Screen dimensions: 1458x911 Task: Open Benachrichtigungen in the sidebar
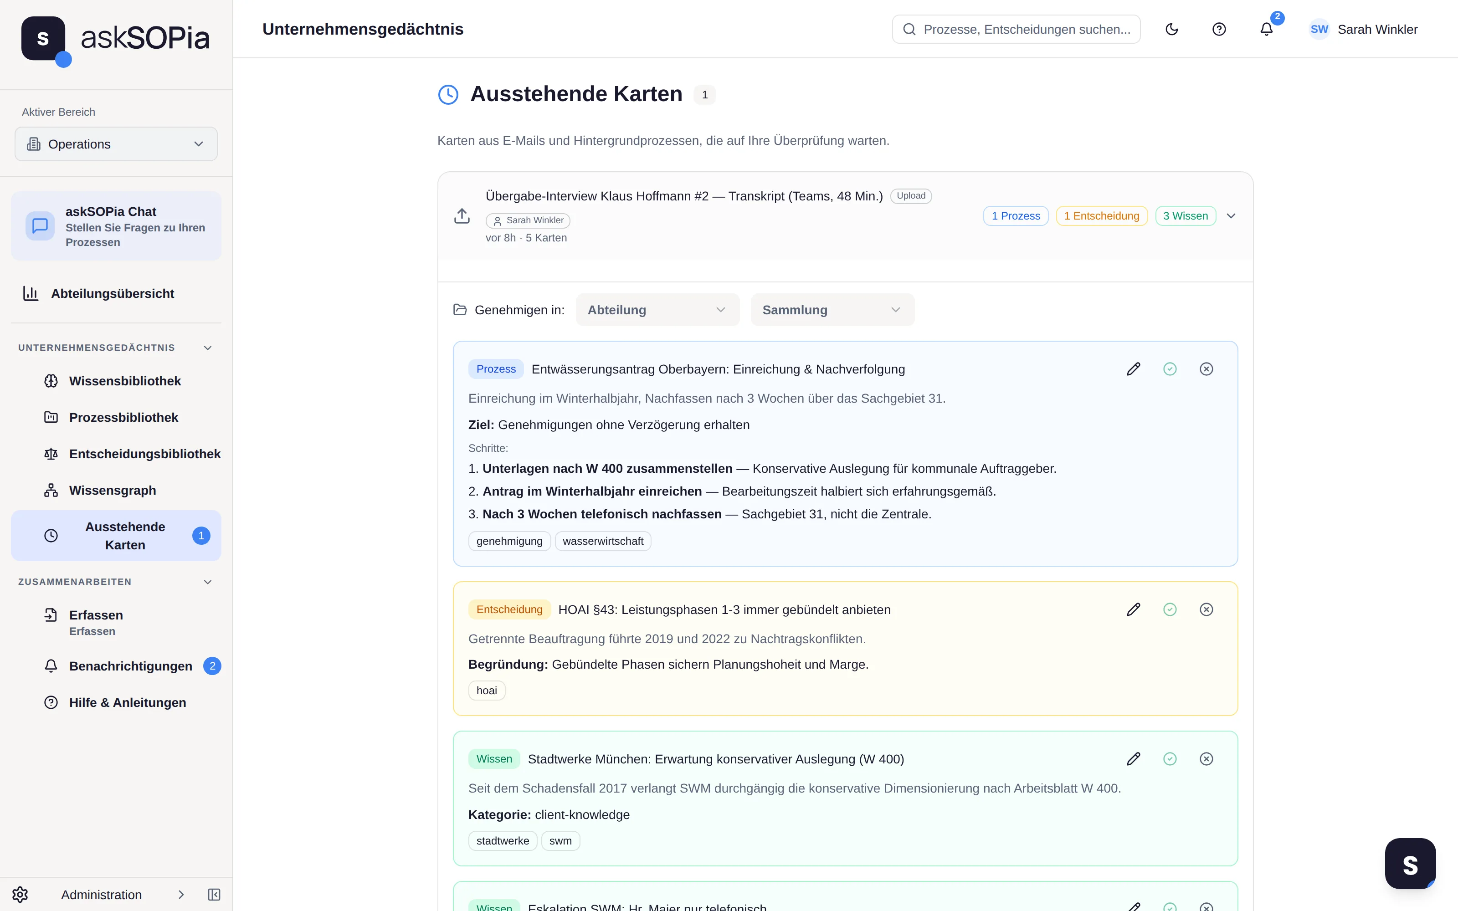pyautogui.click(x=131, y=666)
